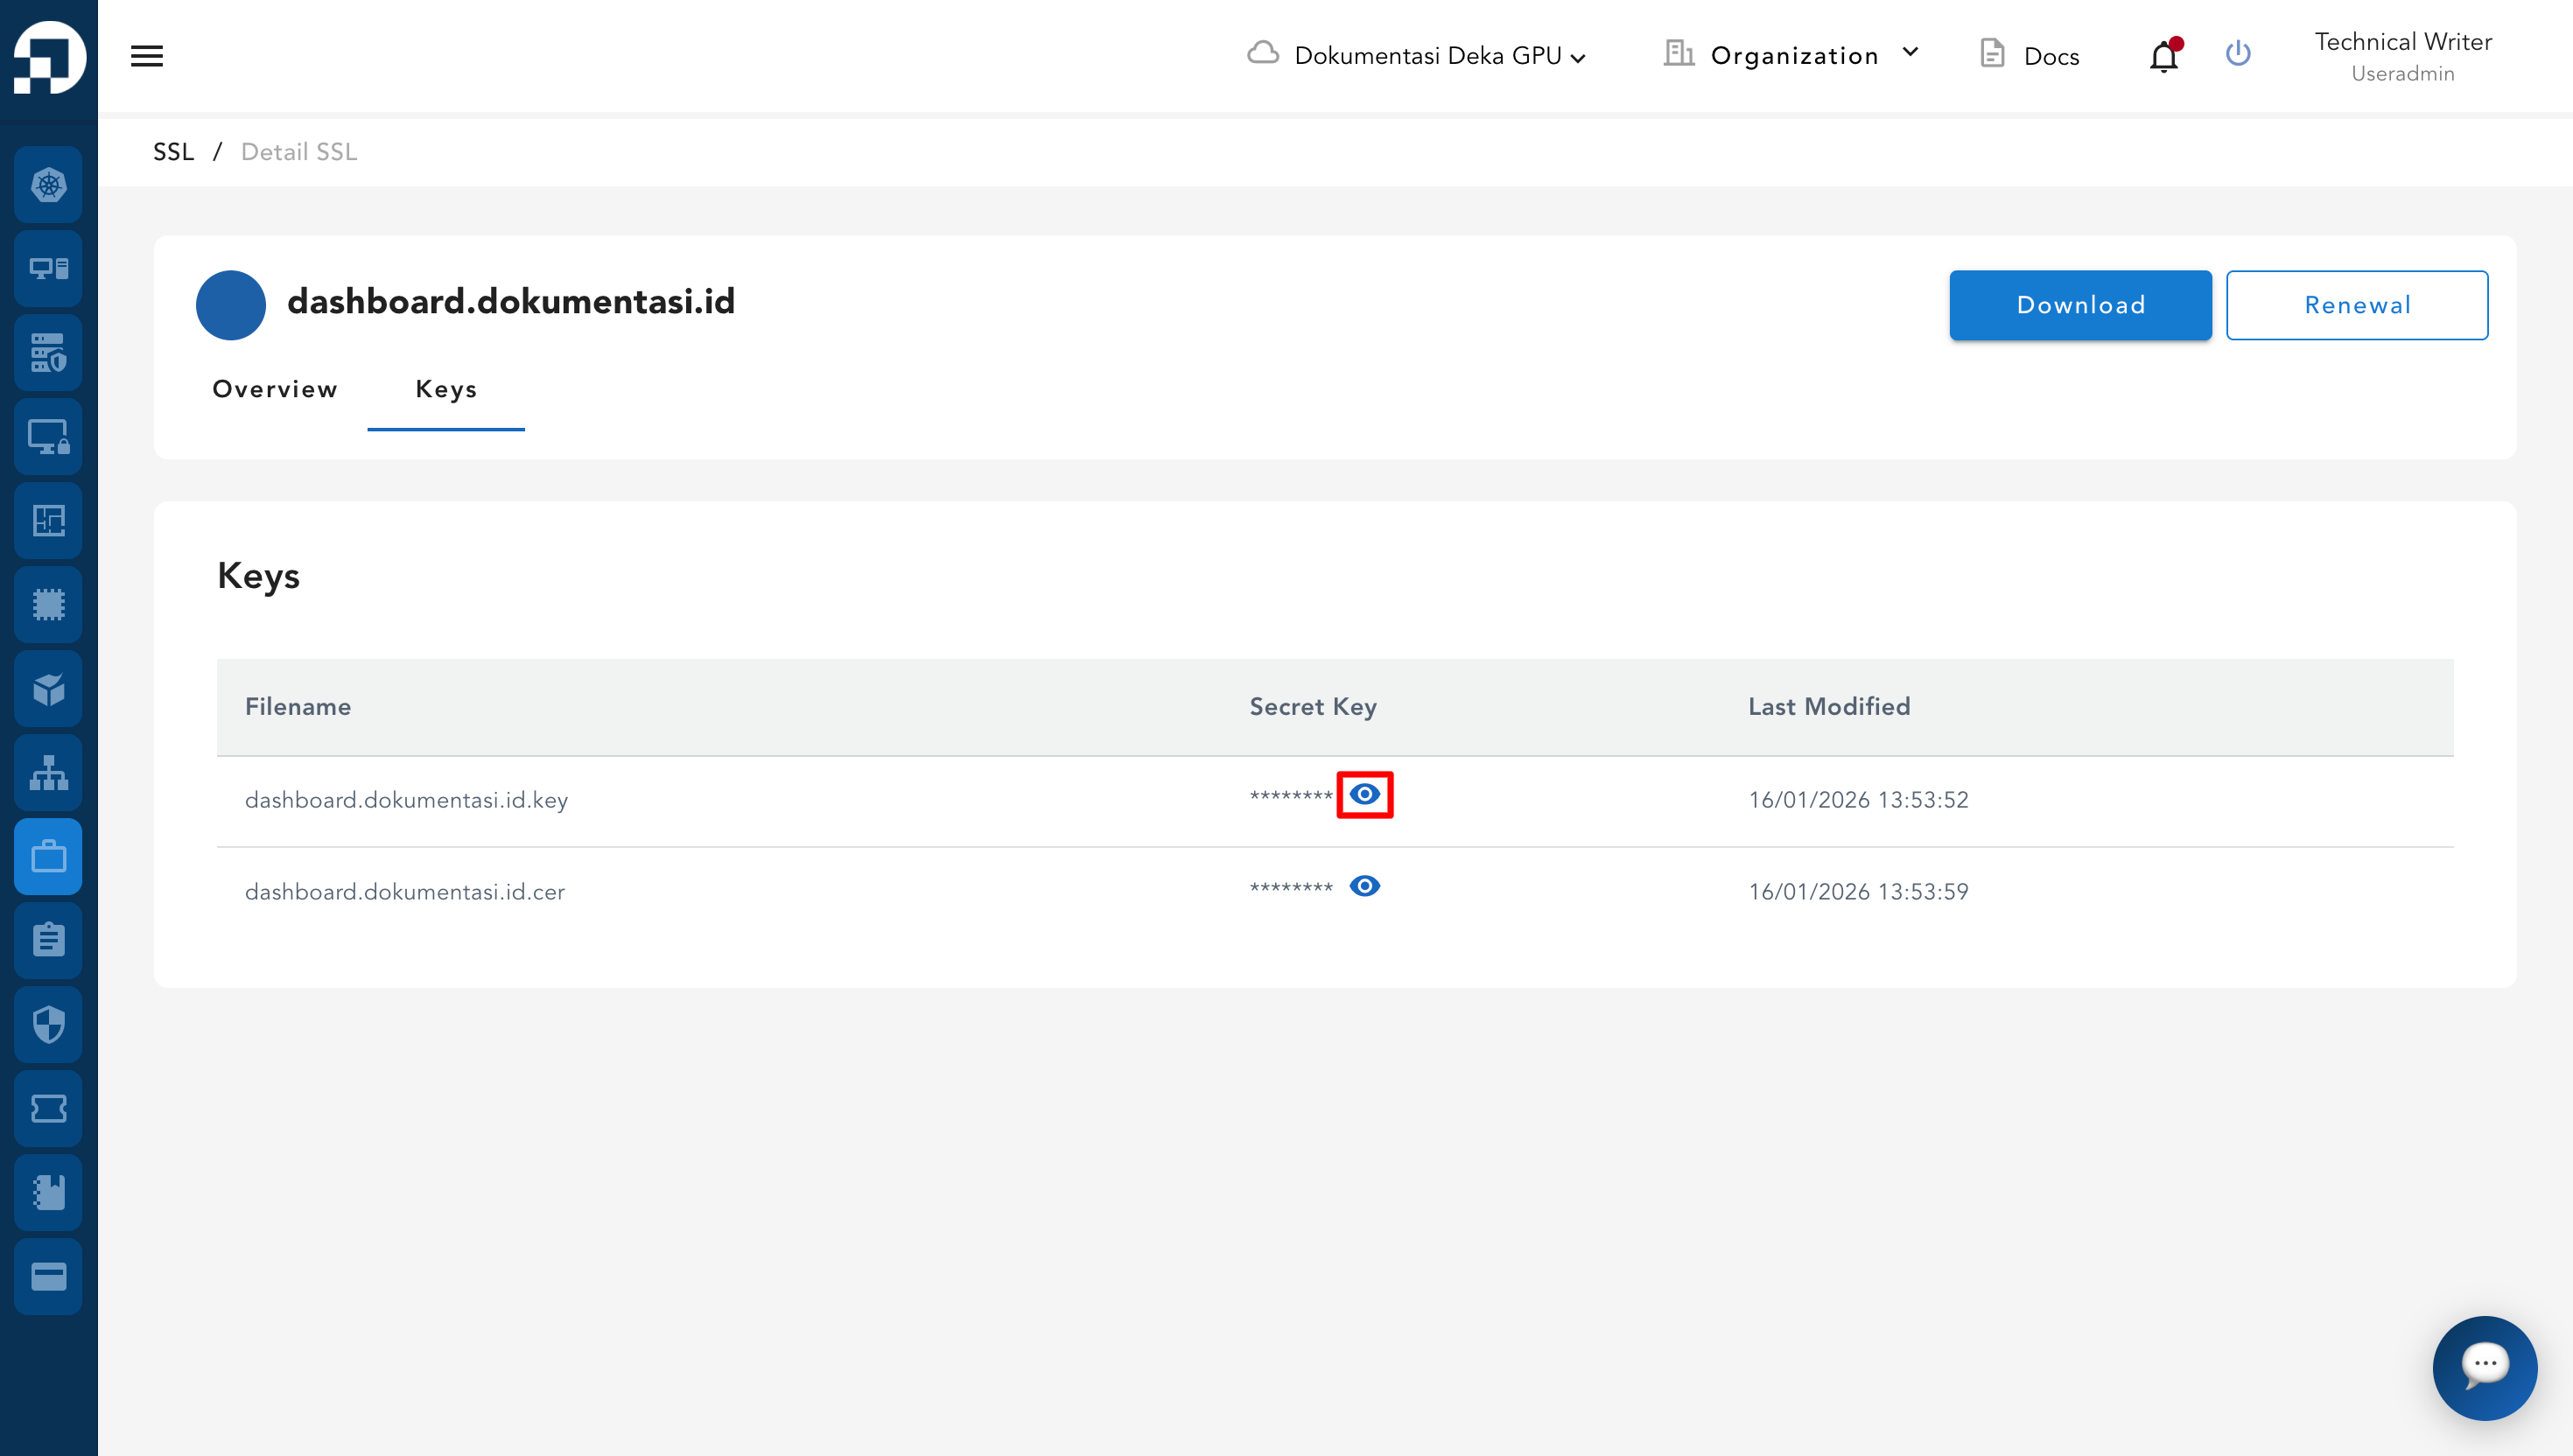
Task: Click the Renewal button
Action: [x=2356, y=305]
